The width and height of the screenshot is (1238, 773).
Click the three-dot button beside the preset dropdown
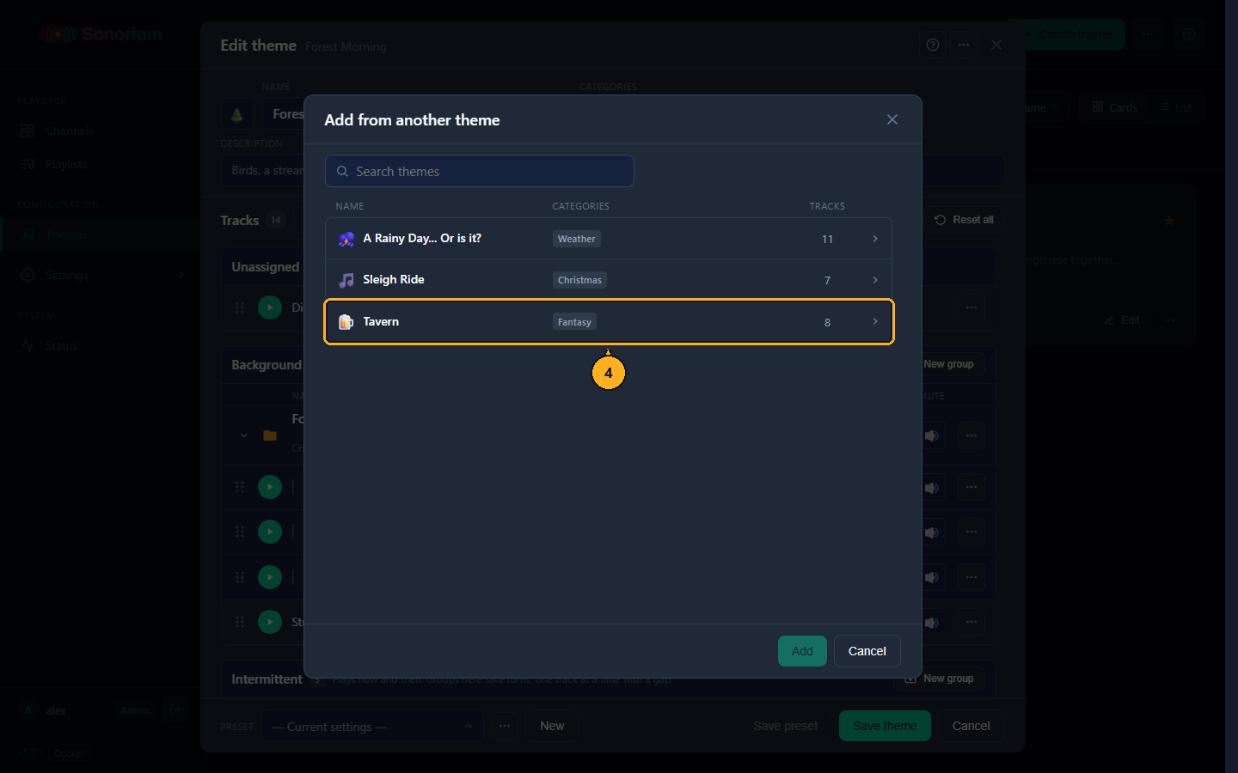pos(505,726)
